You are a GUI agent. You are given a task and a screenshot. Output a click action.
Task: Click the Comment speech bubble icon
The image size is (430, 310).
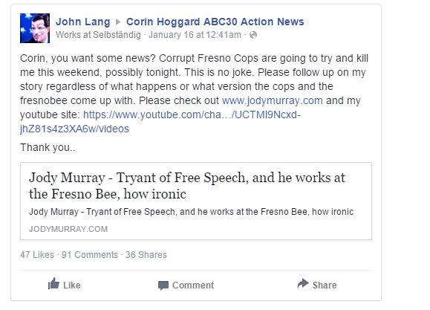(163, 285)
